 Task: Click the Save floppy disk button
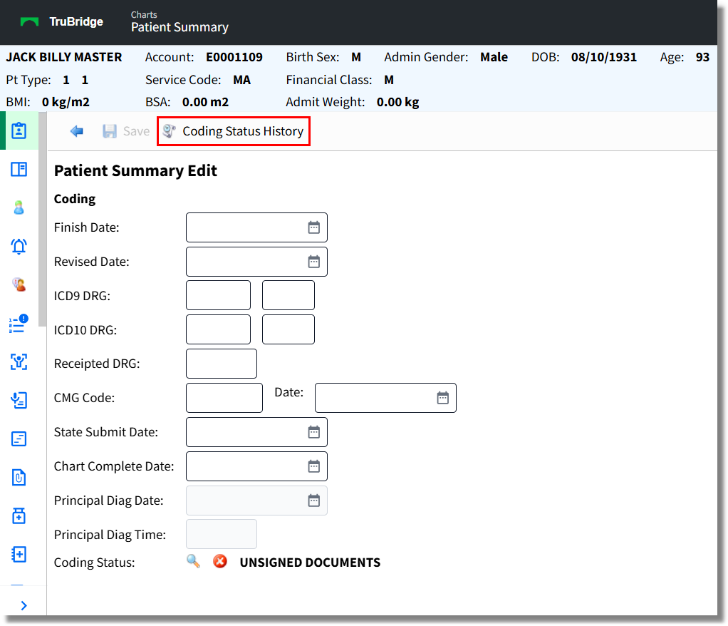(126, 131)
